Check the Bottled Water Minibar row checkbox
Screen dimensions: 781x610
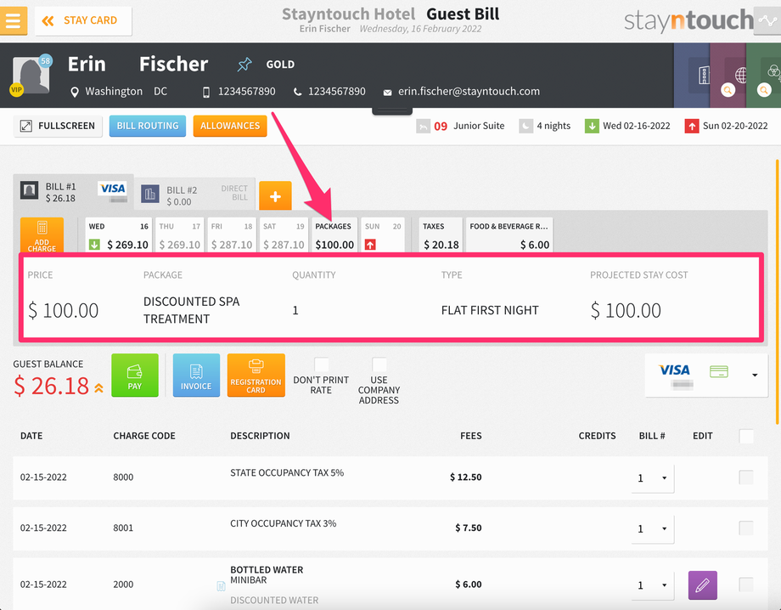coord(746,584)
